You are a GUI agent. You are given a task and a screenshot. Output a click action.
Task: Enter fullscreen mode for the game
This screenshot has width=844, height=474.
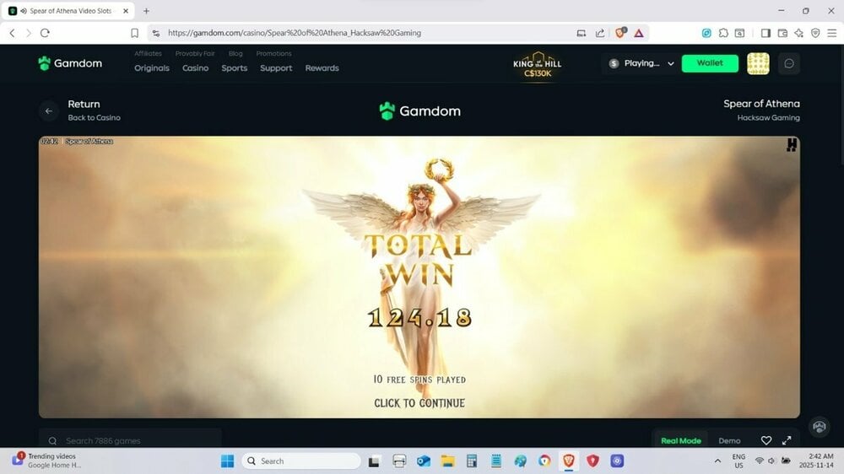coord(787,440)
